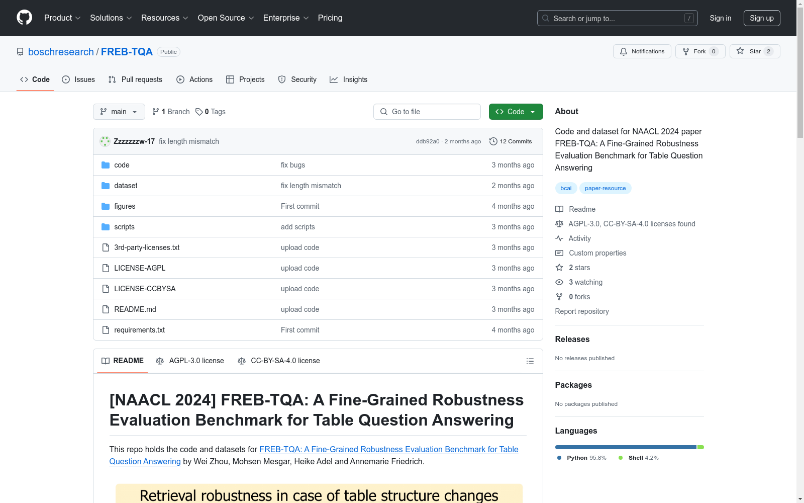Click the Search or jump to field
This screenshot has width=804, height=503.
[x=618, y=18]
